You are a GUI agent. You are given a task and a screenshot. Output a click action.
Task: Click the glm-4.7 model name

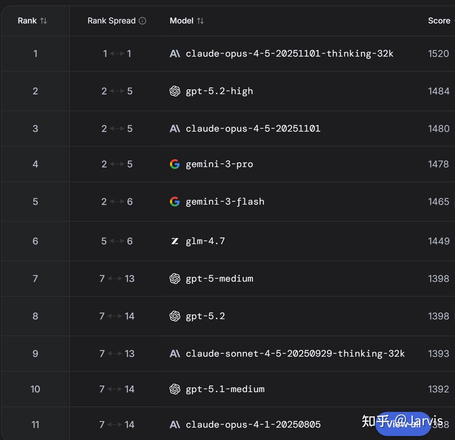tap(205, 241)
